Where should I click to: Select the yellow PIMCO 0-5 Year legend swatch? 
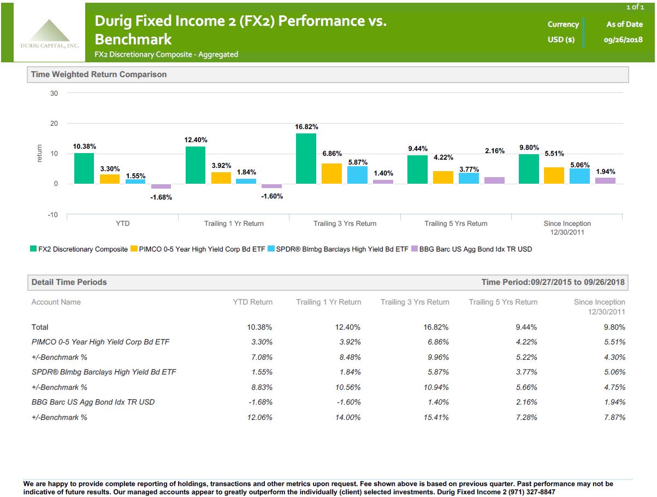pos(134,249)
